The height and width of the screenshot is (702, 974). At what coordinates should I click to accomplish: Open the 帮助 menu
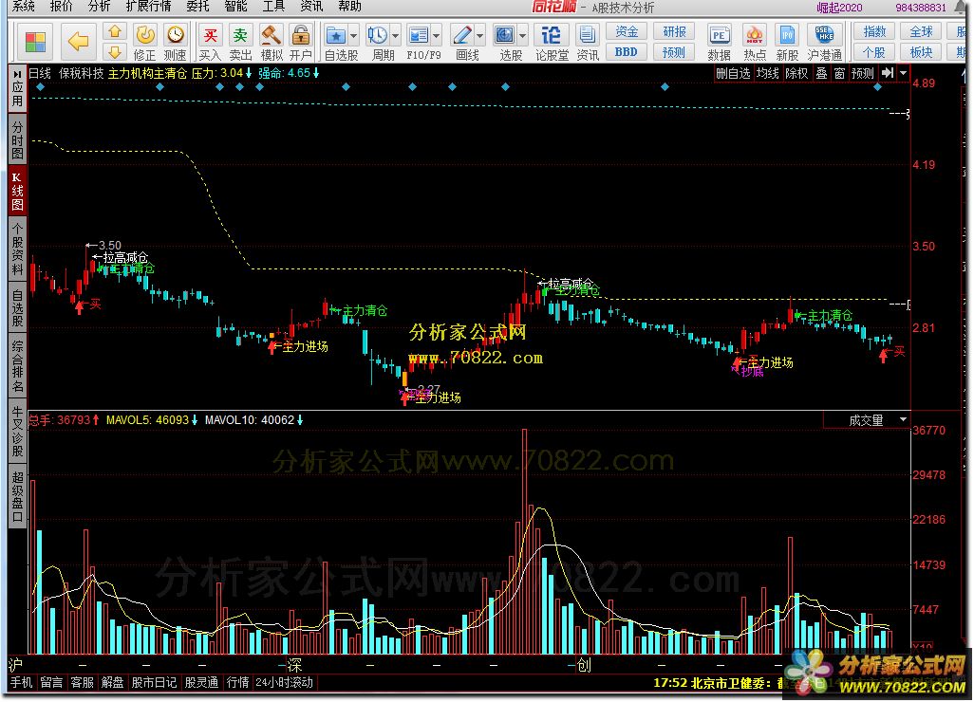coord(349,7)
